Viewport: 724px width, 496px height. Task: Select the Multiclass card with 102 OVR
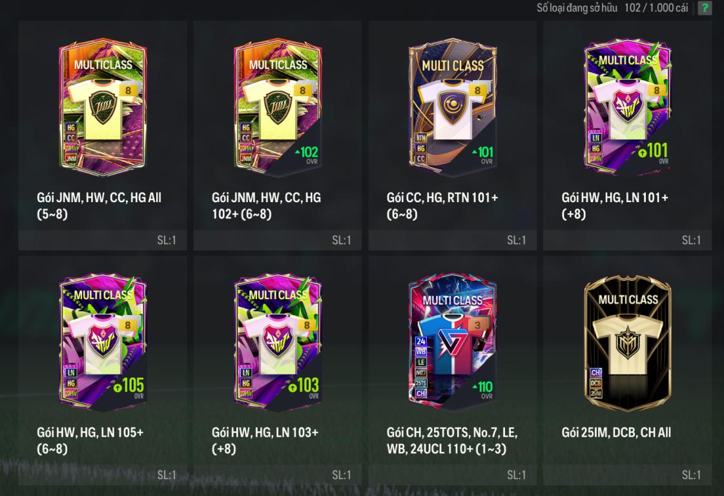pos(278,108)
